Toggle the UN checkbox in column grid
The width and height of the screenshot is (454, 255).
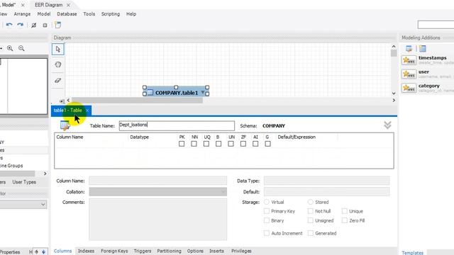[231, 144]
